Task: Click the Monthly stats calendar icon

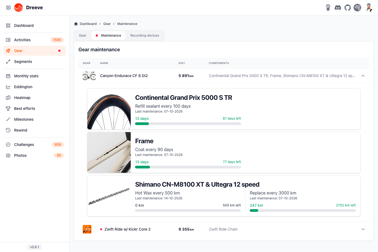Action: (x=8, y=76)
